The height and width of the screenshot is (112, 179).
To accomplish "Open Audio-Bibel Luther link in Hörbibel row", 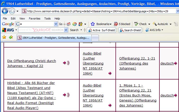I will pos(93,95).
